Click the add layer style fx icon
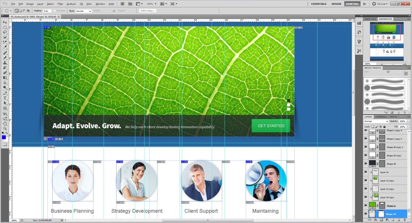 tap(376, 220)
